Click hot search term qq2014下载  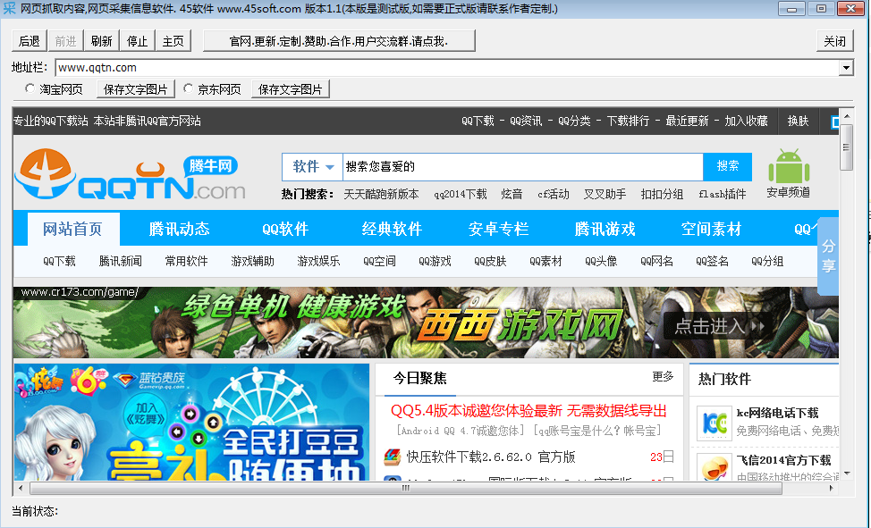click(461, 195)
